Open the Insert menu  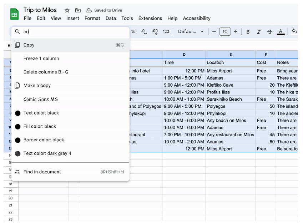pos(73,18)
